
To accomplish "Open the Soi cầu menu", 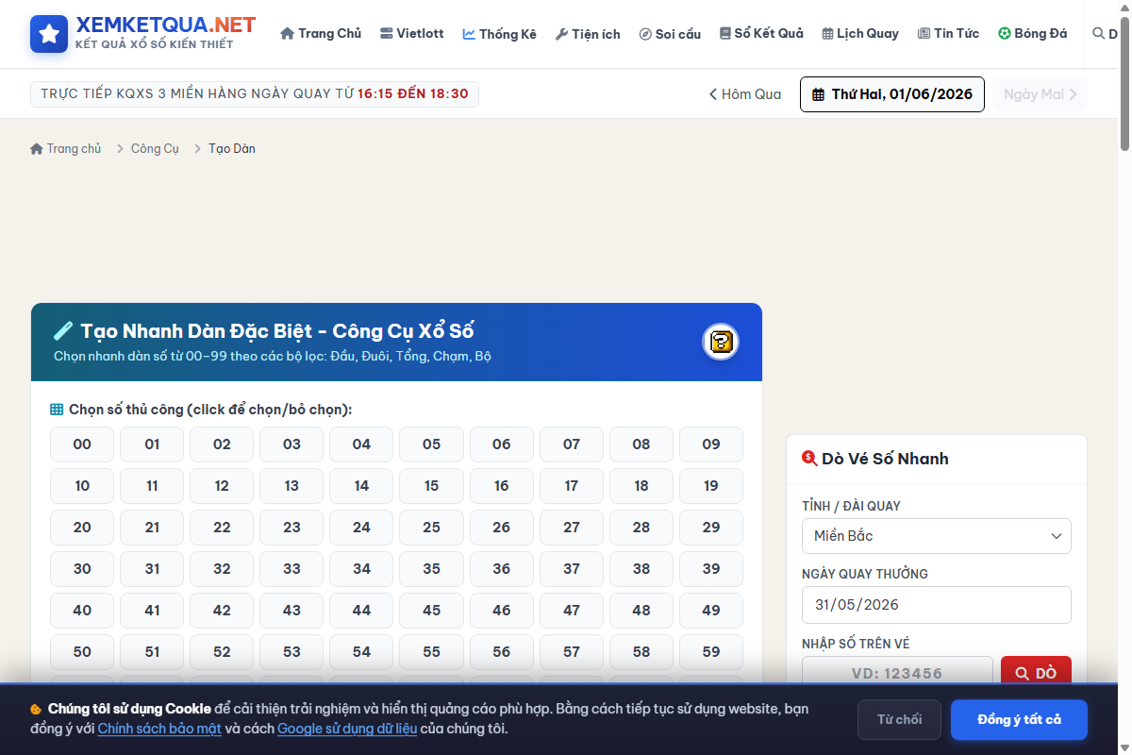I will 670,34.
